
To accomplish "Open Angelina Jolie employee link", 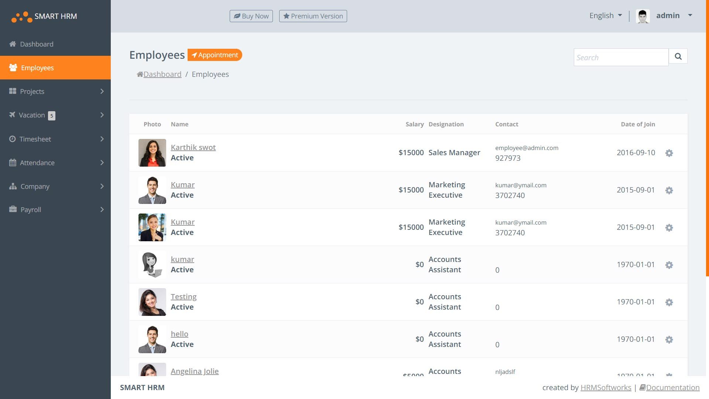I will click(195, 371).
